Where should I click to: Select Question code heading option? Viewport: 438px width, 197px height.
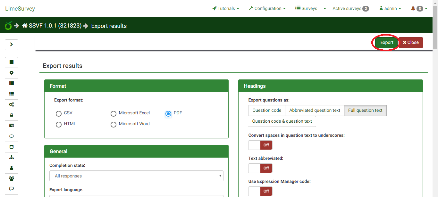(x=267, y=111)
